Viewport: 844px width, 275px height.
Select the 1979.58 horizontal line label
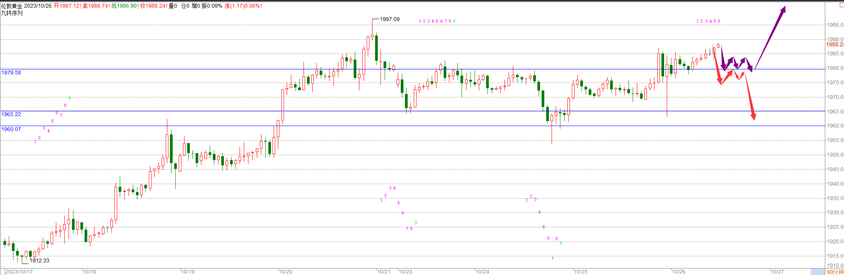point(11,73)
